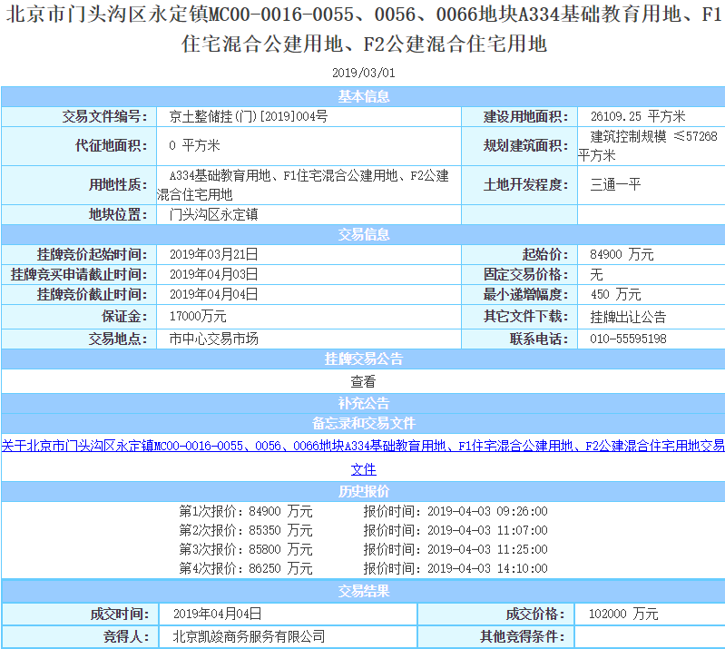Click the deposit amount 17000万元
This screenshot has width=725, height=649.
point(198,317)
